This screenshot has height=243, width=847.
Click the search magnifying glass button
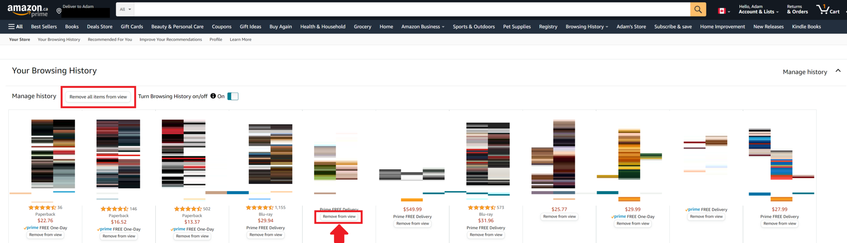(x=698, y=9)
